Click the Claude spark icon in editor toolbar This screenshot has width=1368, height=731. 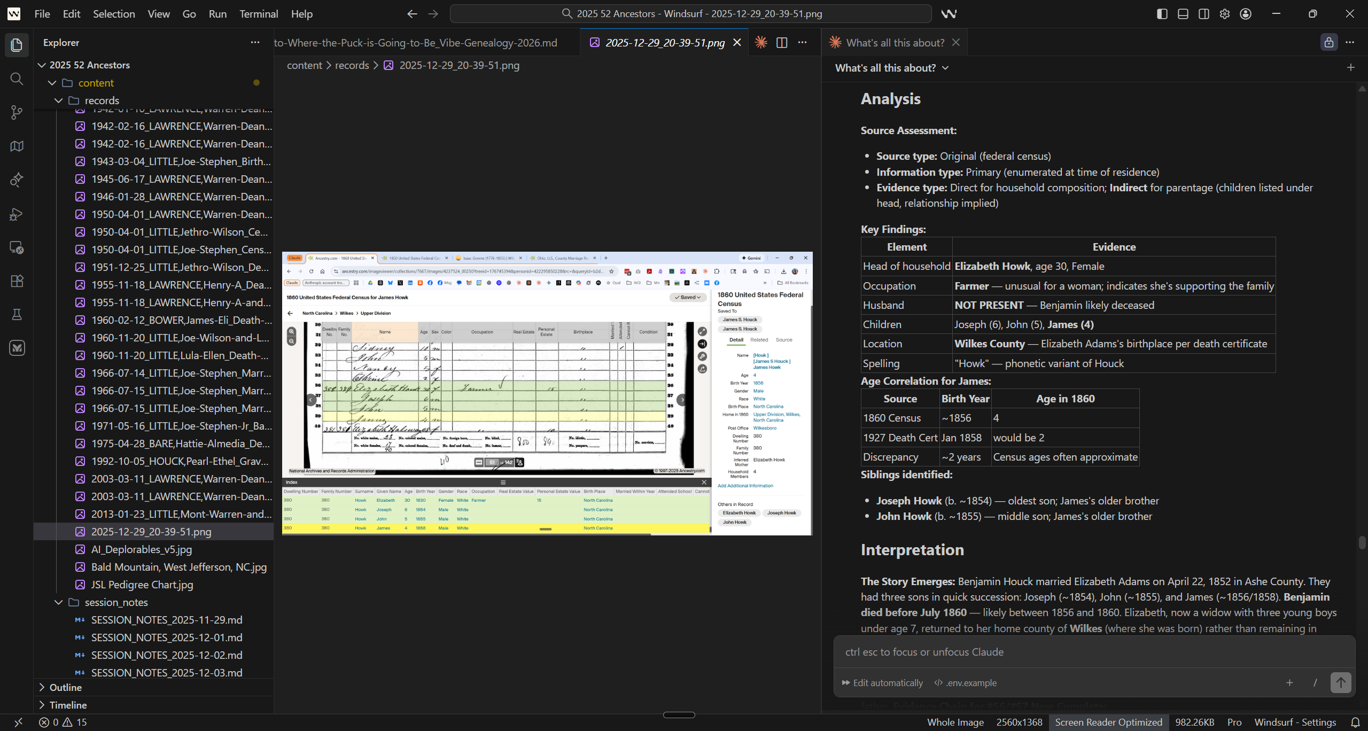[761, 43]
